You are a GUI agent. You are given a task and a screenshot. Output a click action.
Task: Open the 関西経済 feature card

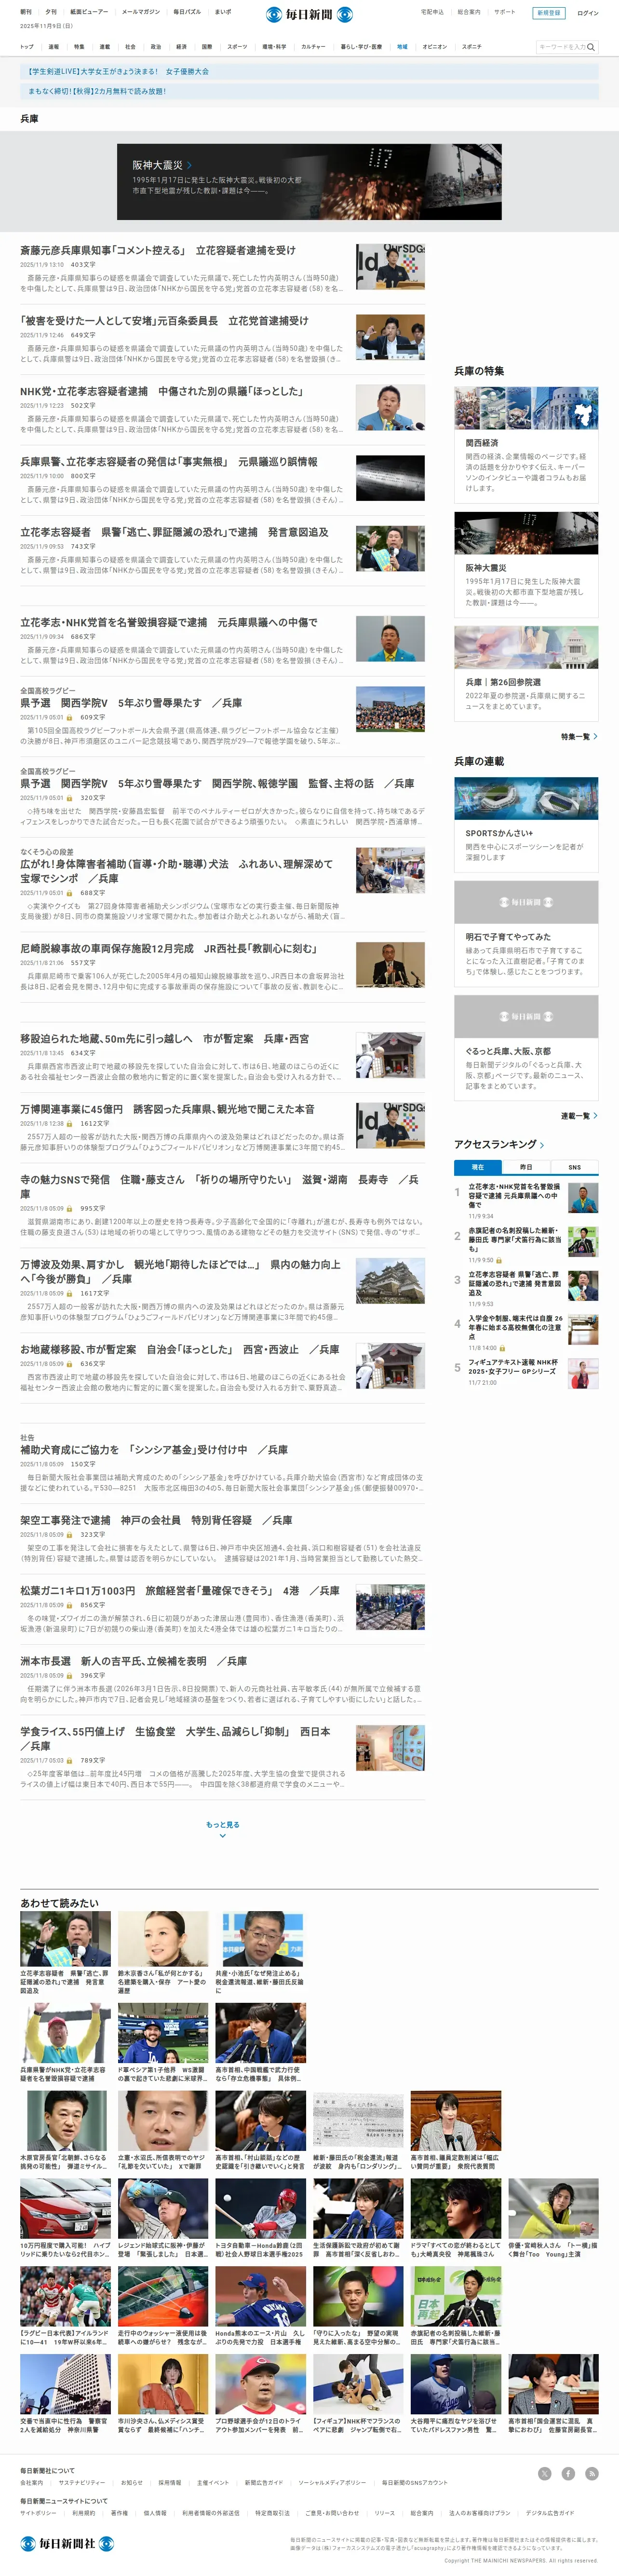tap(526, 444)
